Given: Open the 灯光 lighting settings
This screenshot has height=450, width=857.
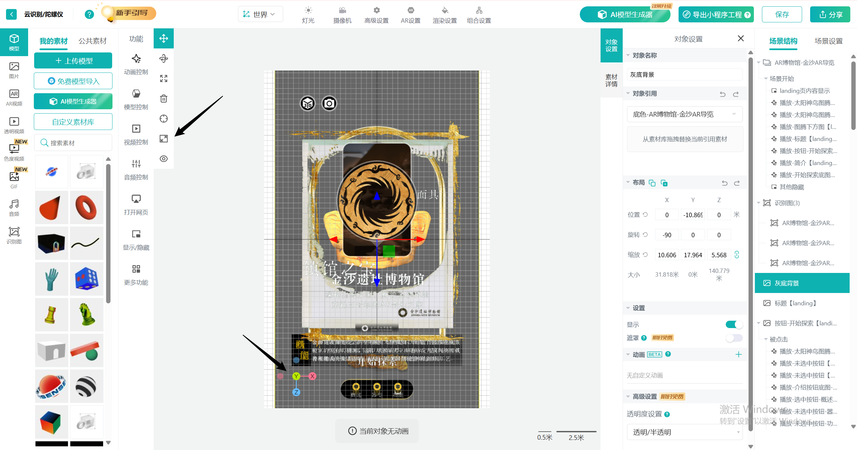Looking at the screenshot, I should [x=308, y=15].
